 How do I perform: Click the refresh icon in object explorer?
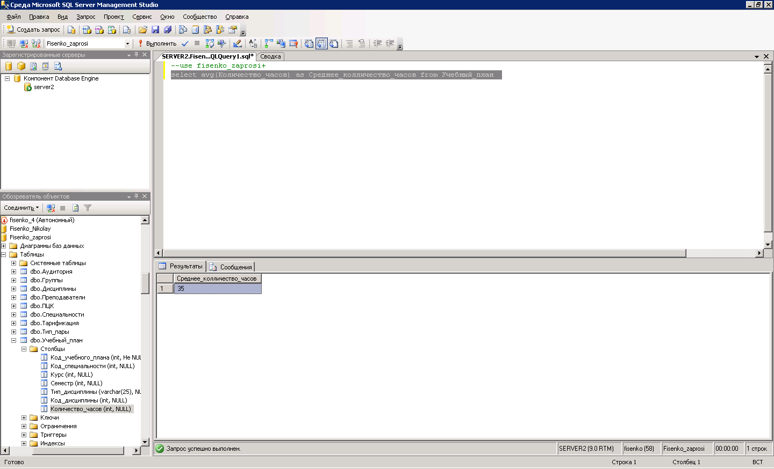[x=75, y=208]
